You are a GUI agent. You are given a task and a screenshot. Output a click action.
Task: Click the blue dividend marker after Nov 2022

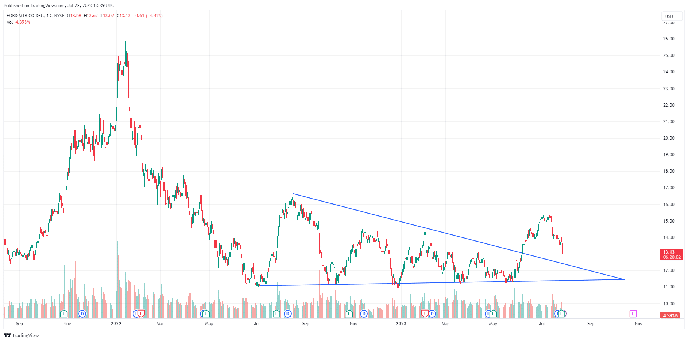(364, 314)
